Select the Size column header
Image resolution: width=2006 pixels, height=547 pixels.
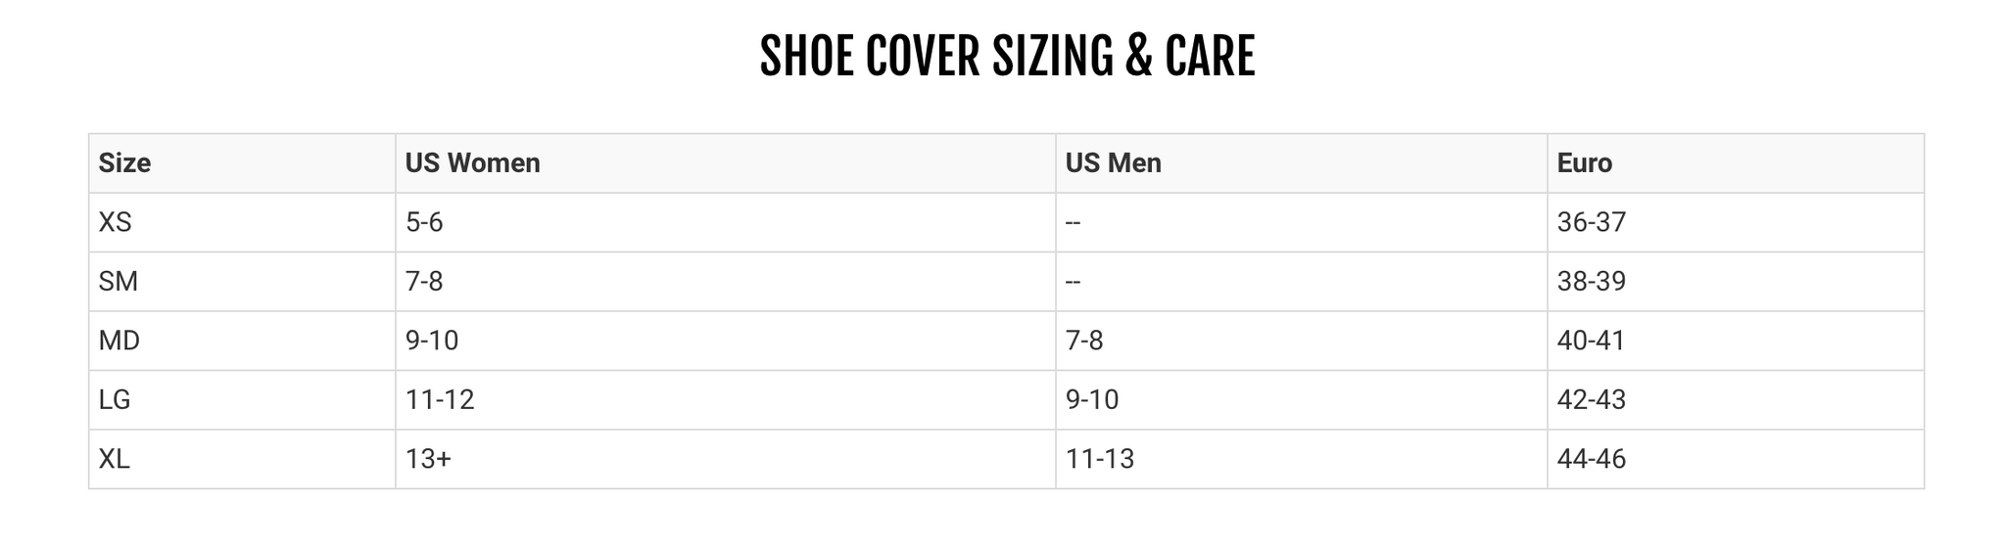[124, 163]
